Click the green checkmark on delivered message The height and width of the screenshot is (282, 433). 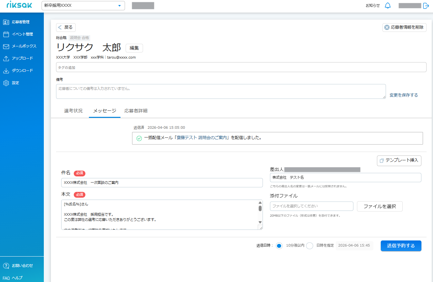[139, 138]
